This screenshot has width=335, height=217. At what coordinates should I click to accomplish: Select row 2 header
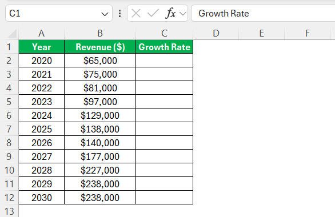pyautogui.click(x=9, y=61)
